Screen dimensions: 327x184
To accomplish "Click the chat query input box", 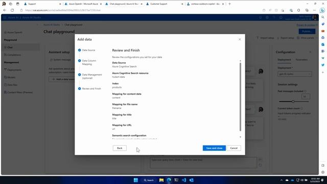I will pos(203,163).
